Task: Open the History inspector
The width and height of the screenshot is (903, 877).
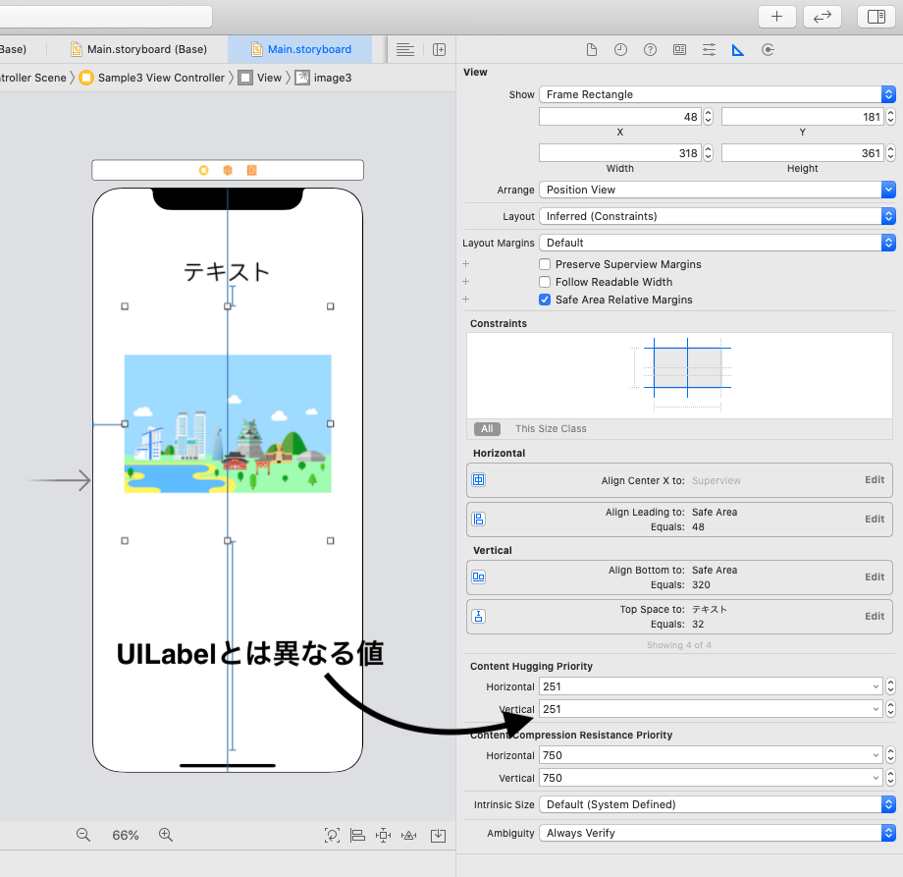Action: click(x=620, y=50)
